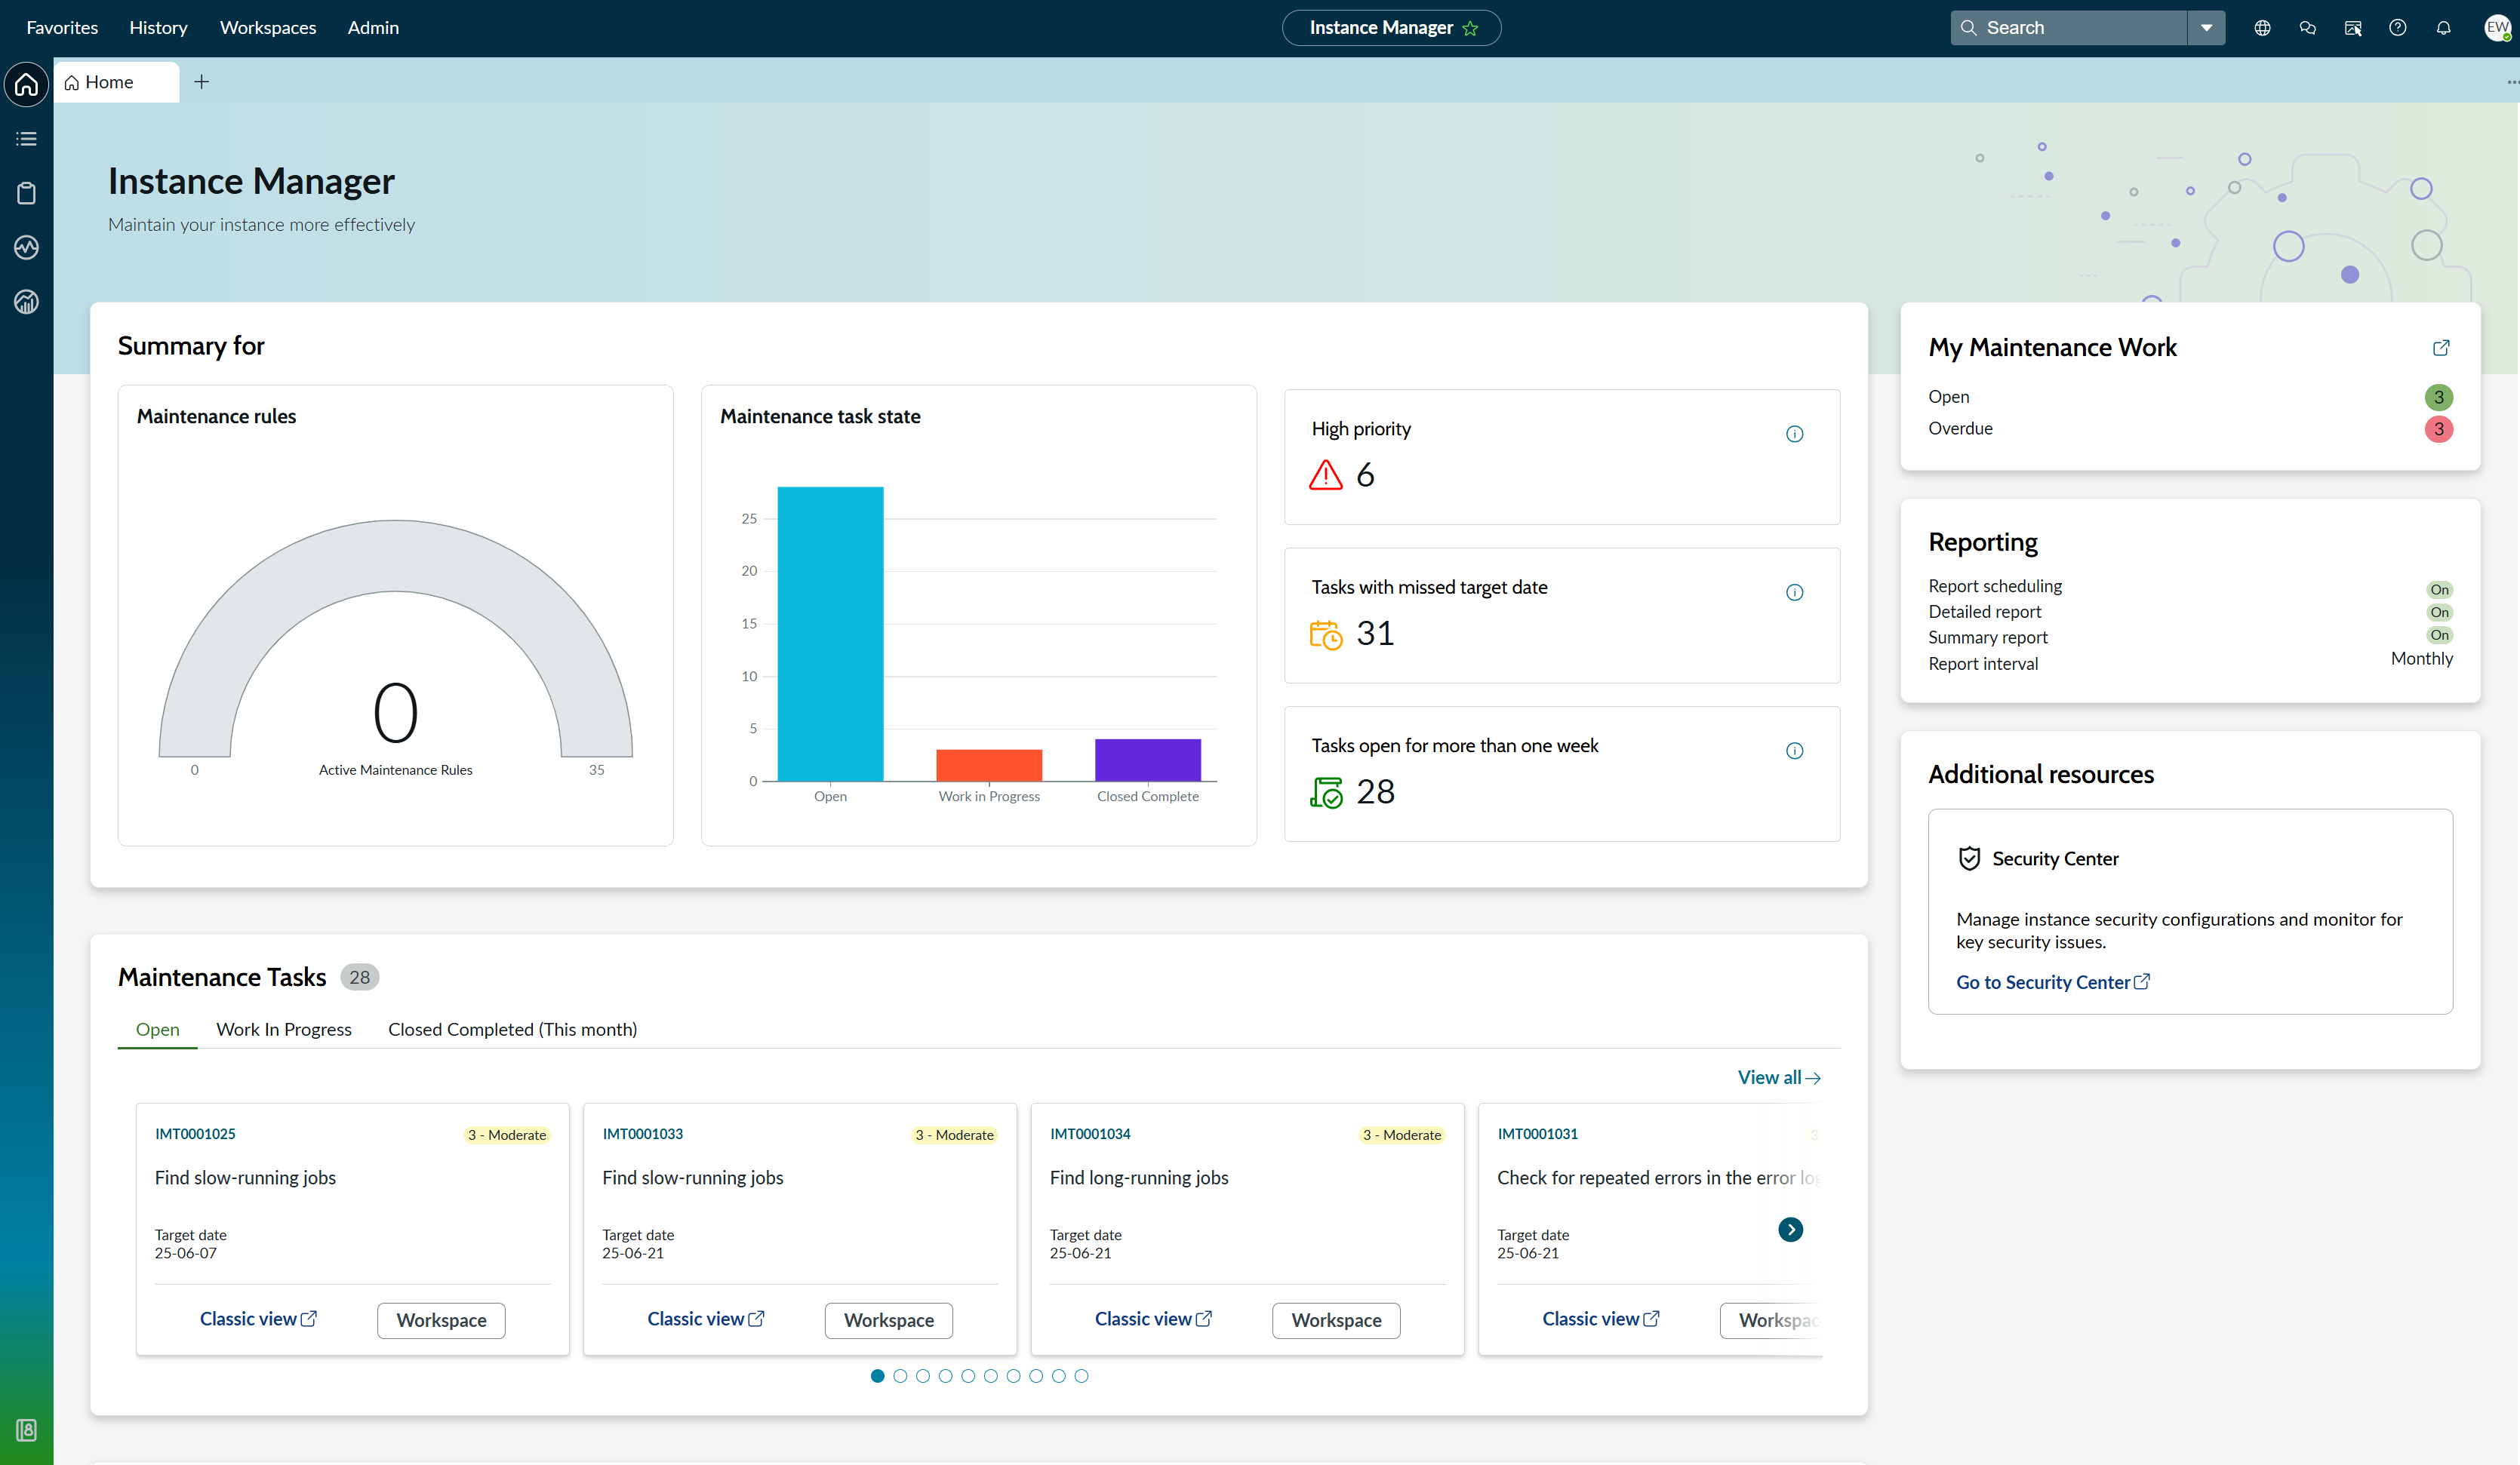Advance task cards with next arrow
The width and height of the screenshot is (2520, 1465).
tap(1790, 1229)
